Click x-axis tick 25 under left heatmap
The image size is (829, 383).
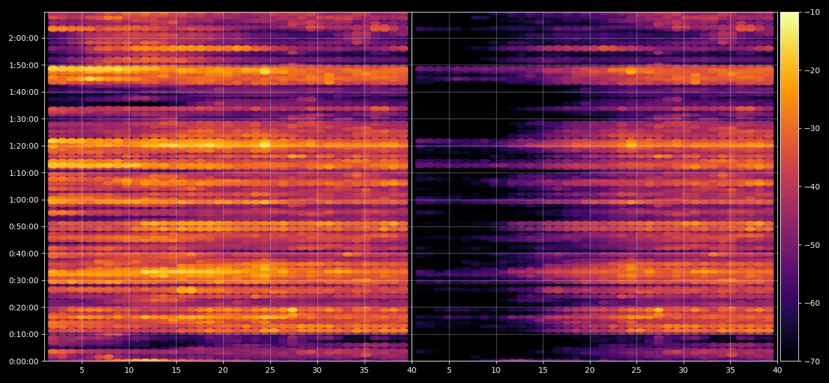pos(270,371)
